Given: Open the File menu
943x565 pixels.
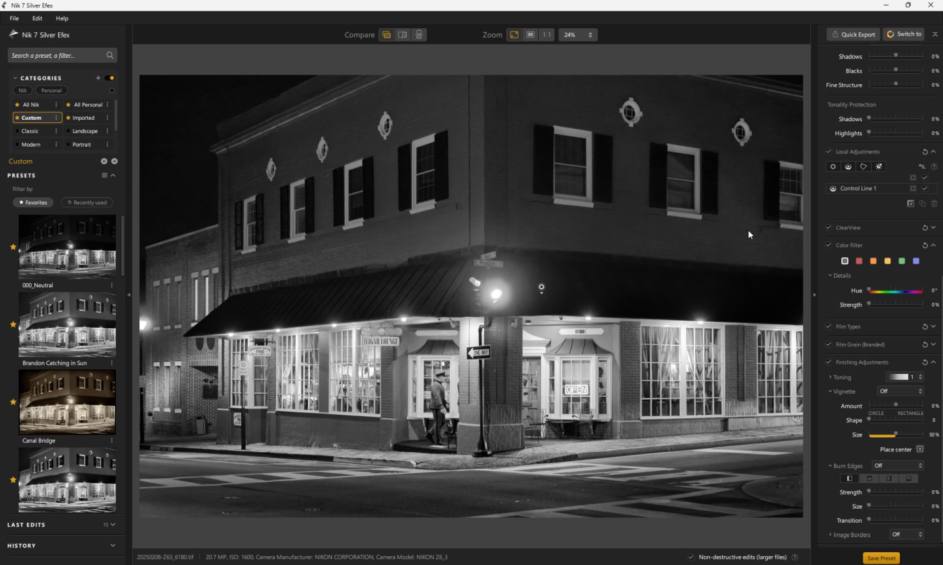Looking at the screenshot, I should tap(14, 18).
